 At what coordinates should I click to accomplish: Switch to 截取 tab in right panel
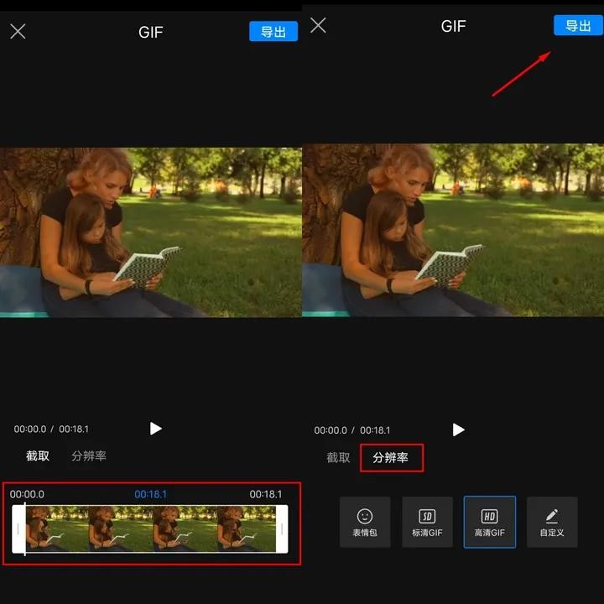(x=338, y=458)
